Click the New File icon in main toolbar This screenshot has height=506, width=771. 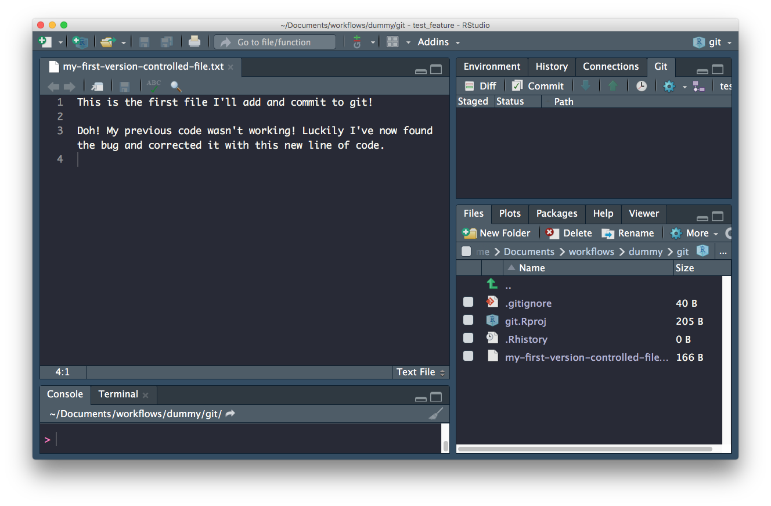click(x=44, y=42)
